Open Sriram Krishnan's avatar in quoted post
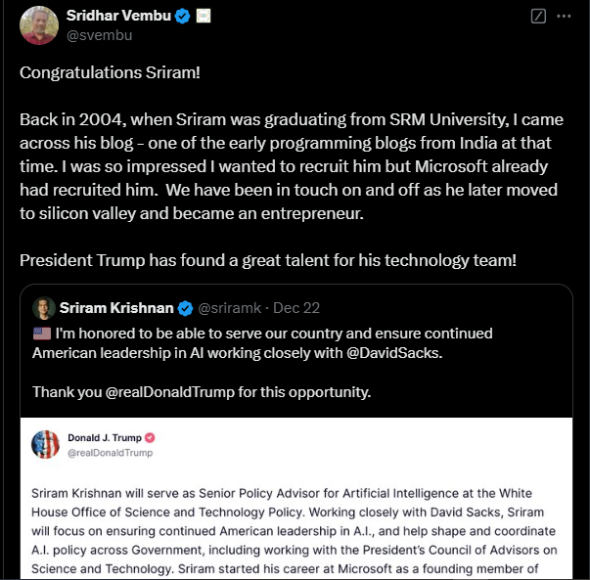Viewport: 590px width, 580px height. point(44,308)
